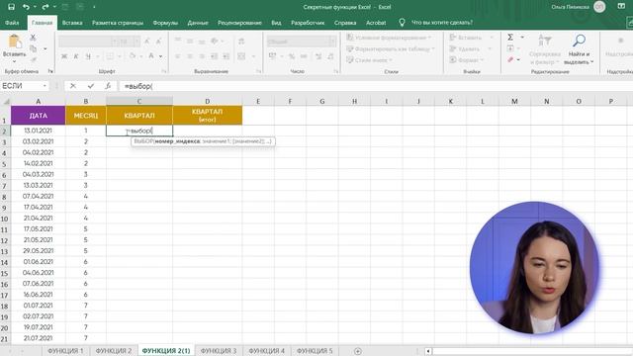
Task: Click the user account avatar circle
Action: pos(599,7)
